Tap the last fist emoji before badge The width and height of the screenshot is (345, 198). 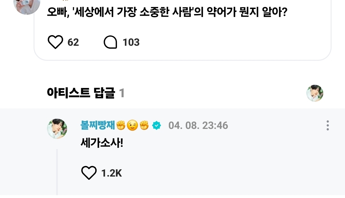144,125
